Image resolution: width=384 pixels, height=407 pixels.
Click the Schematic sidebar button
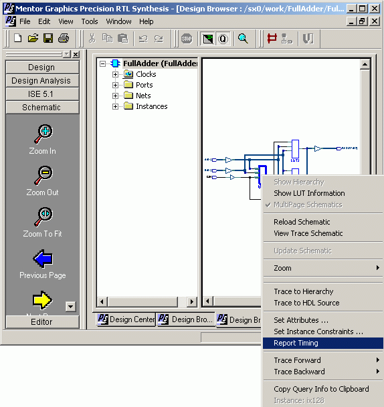coord(42,107)
